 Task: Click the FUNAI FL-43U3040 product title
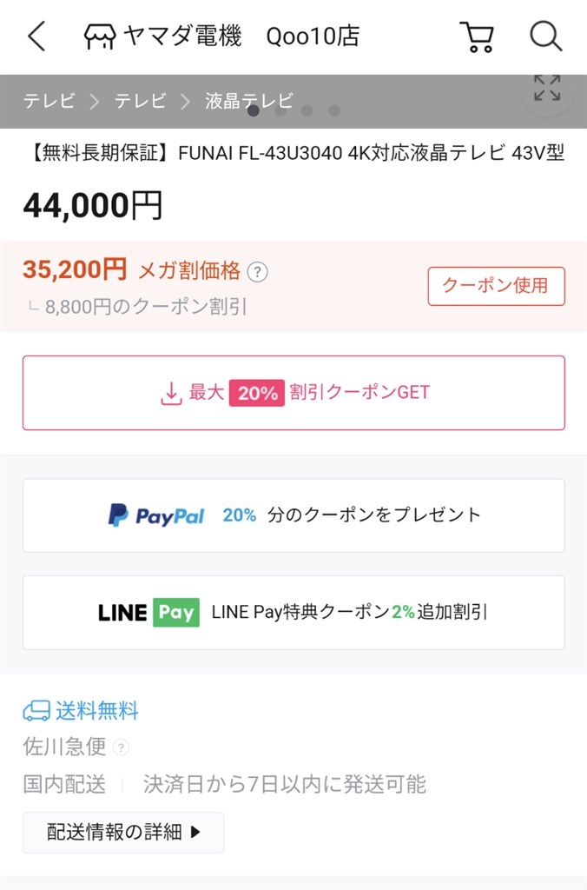[293, 156]
